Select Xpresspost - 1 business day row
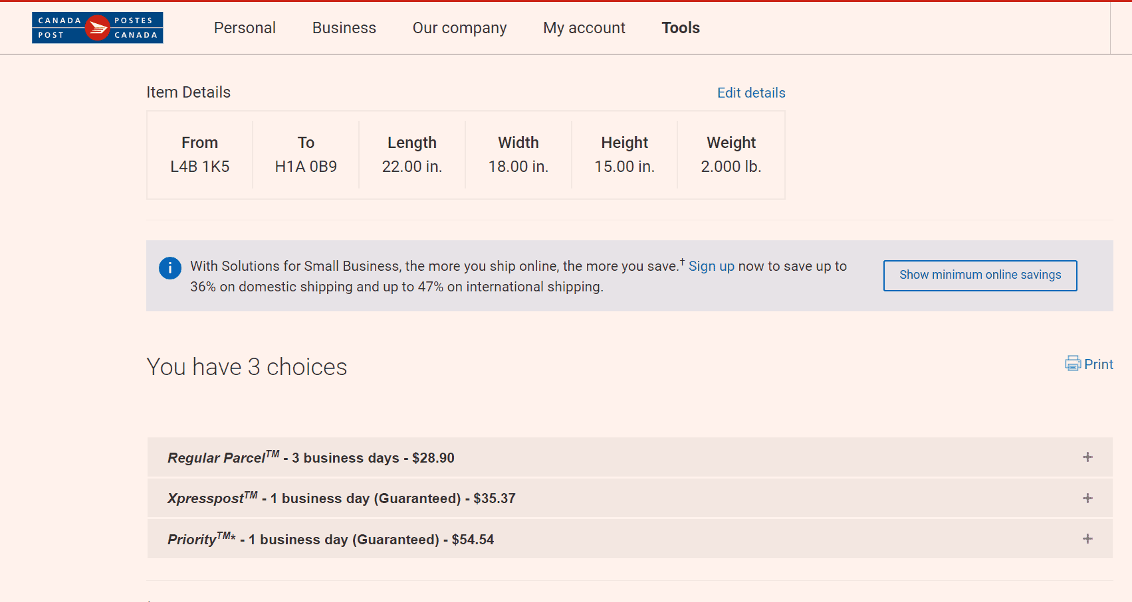 pyautogui.click(x=630, y=498)
